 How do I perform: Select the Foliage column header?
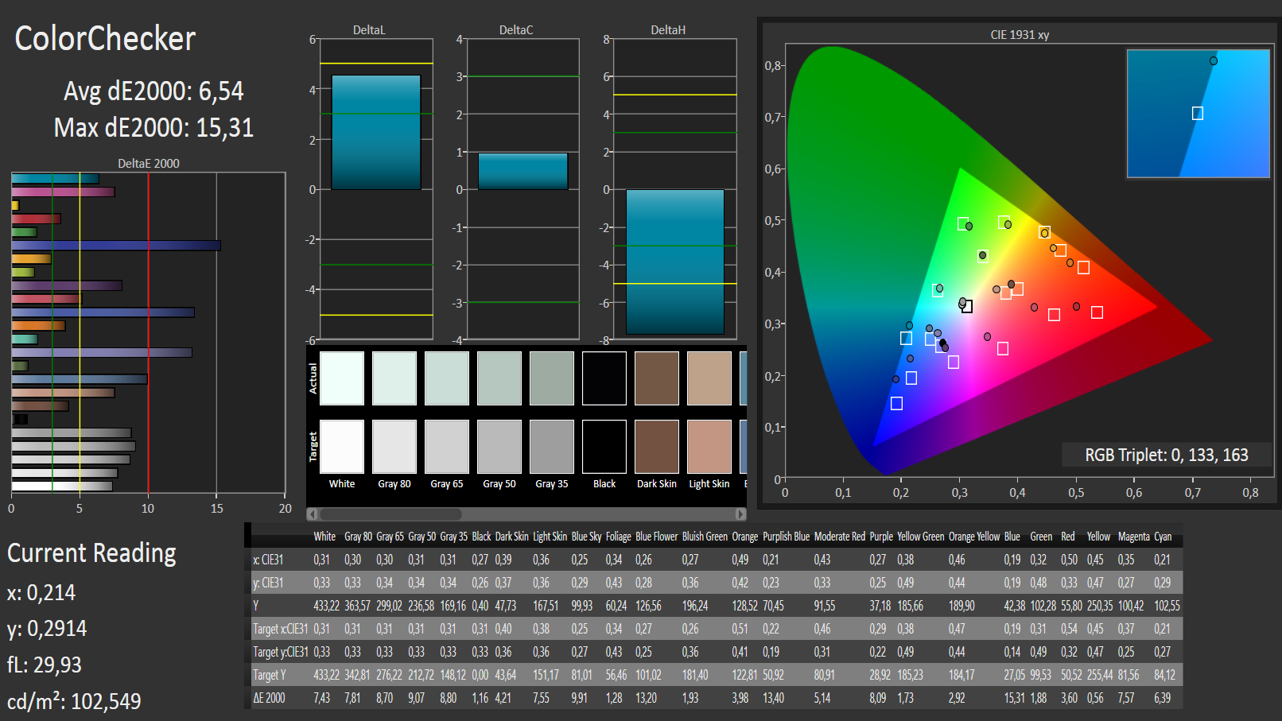pos(619,537)
